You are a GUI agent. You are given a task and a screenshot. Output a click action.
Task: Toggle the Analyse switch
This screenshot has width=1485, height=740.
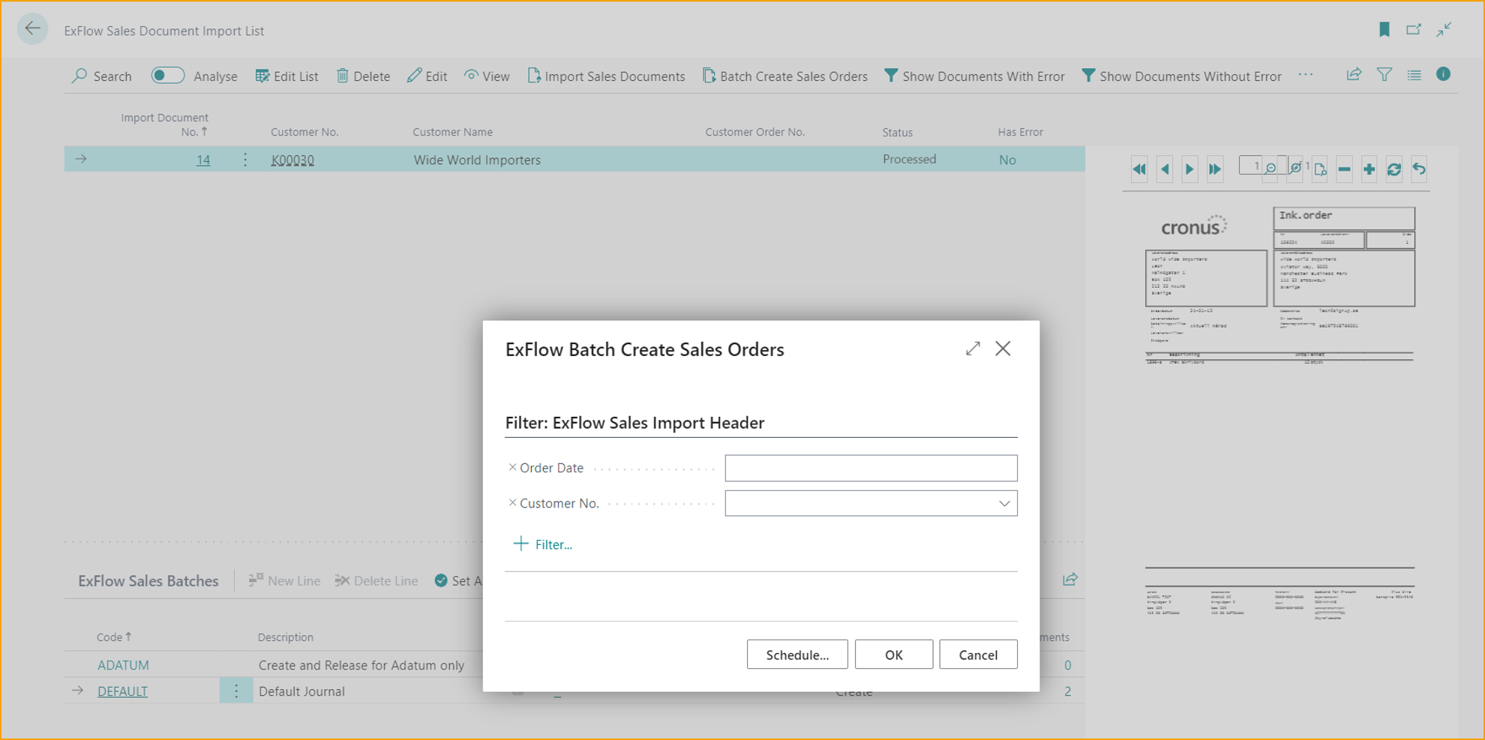[x=167, y=76]
